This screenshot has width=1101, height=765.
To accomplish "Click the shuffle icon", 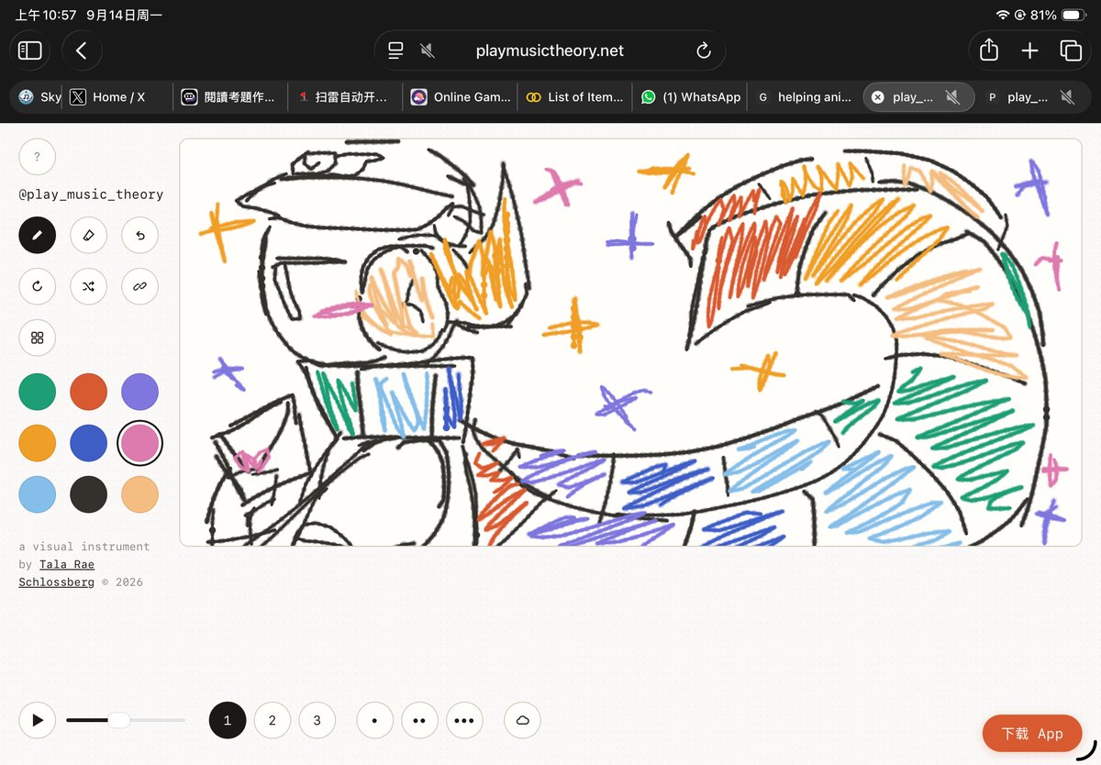I will (x=89, y=286).
